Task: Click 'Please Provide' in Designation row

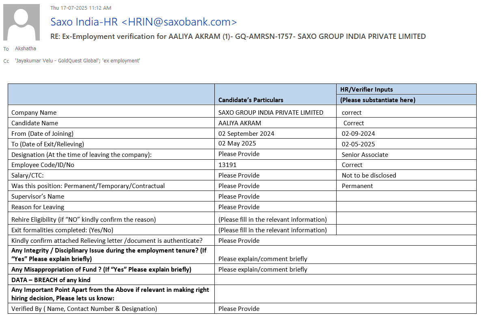Action: (239, 154)
